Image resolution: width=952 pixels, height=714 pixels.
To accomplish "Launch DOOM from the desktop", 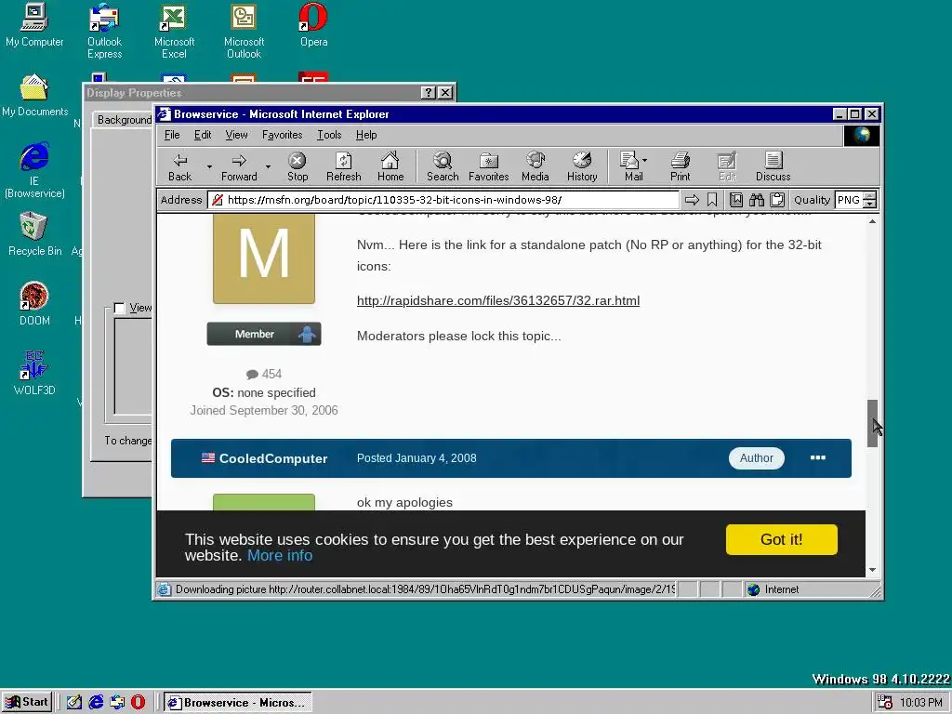I will 34,304.
